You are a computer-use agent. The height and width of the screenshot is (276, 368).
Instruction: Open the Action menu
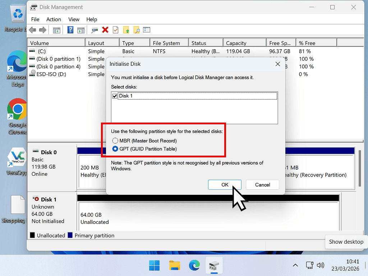[x=54, y=19]
